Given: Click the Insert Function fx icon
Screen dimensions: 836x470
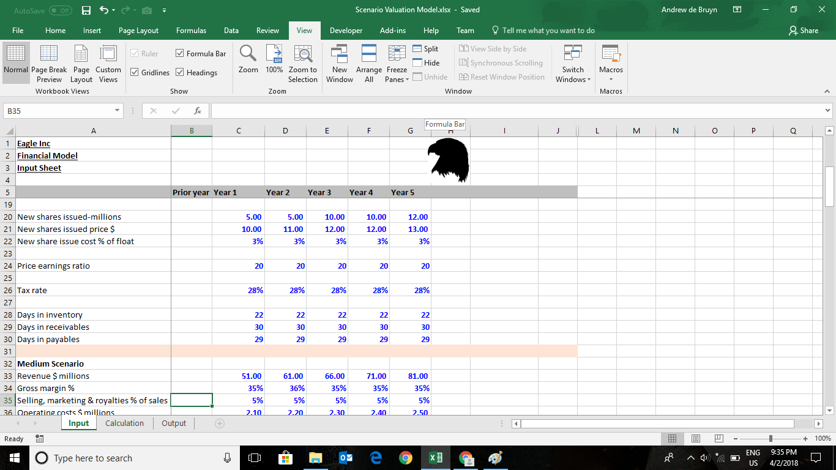Looking at the screenshot, I should coord(197,111).
